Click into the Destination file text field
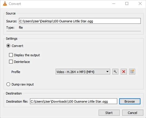Screen dimensions: 146x118 (74, 101)
